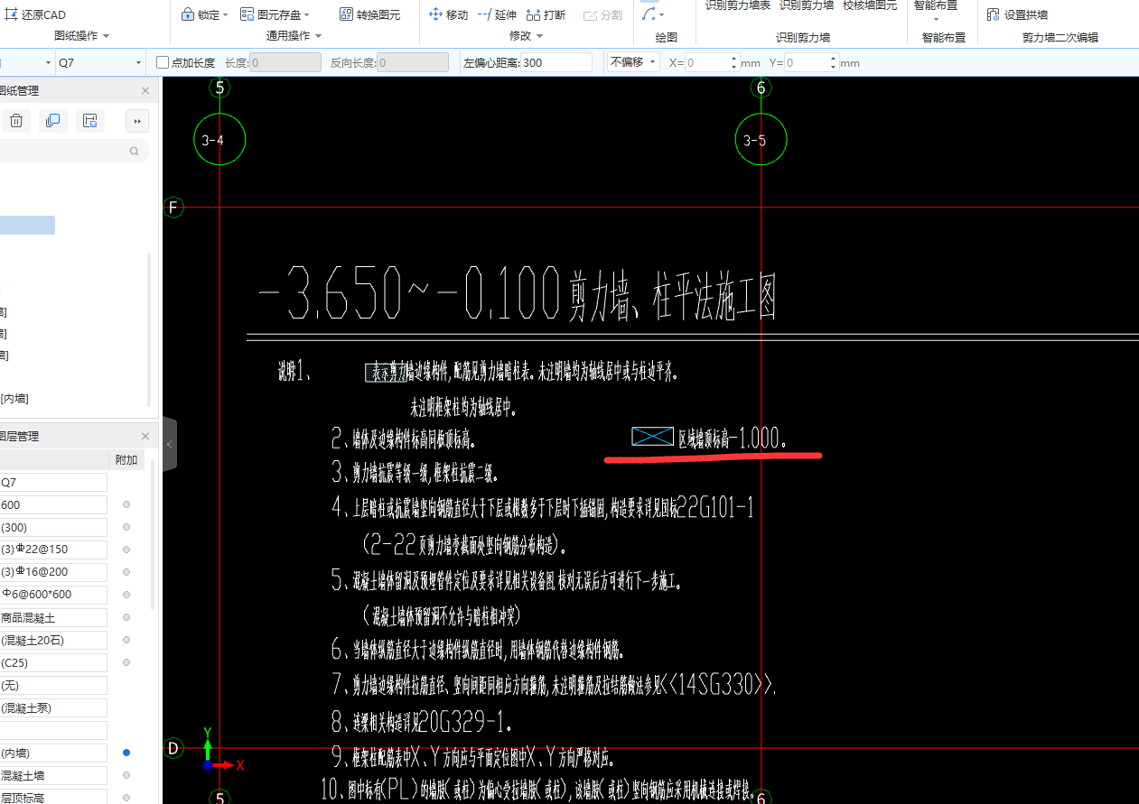Click the 智能布置 button
The width and height of the screenshot is (1139, 804).
[x=936, y=6]
